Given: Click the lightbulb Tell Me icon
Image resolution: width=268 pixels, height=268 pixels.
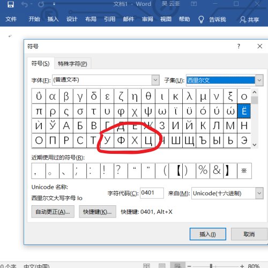Looking at the screenshot, I should tap(201, 19).
